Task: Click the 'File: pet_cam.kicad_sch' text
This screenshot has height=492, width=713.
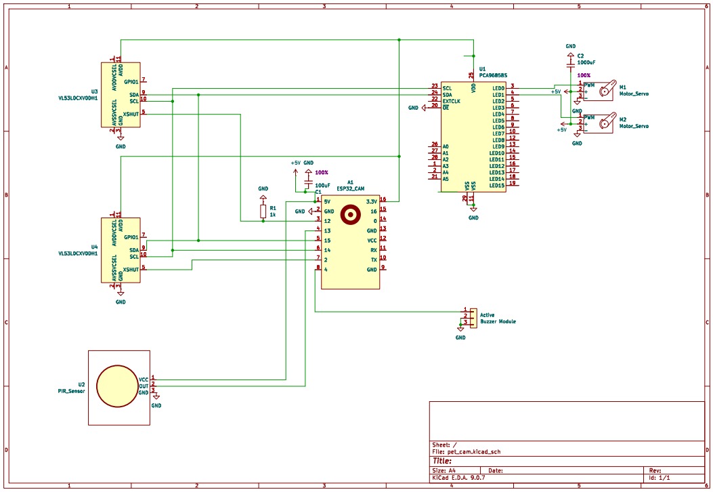Action: tap(466, 452)
